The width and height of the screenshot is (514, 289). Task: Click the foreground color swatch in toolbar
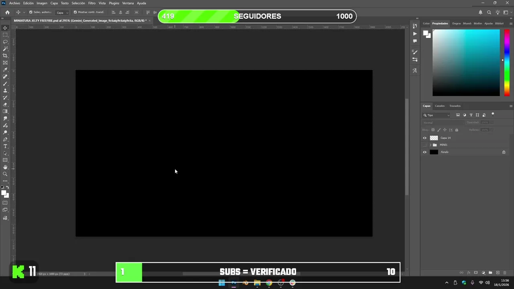[x=4, y=193]
